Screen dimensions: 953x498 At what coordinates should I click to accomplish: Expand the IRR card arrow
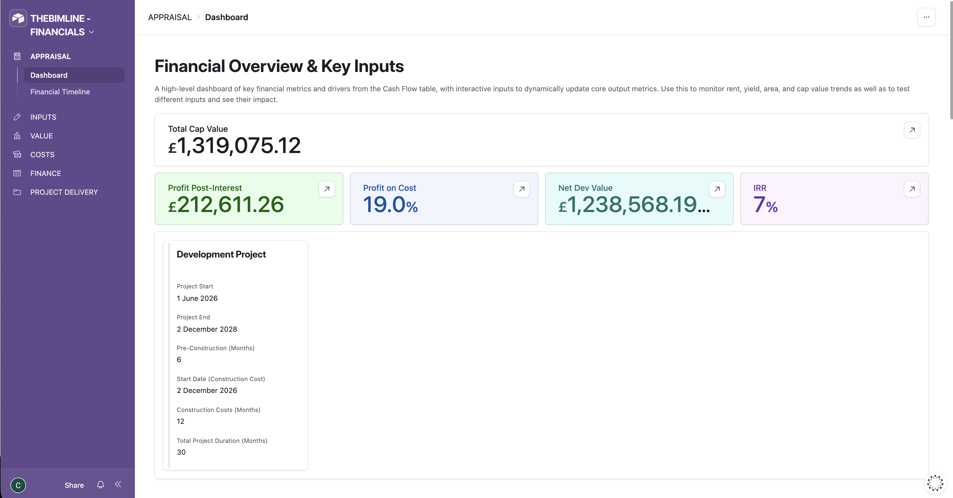(912, 189)
